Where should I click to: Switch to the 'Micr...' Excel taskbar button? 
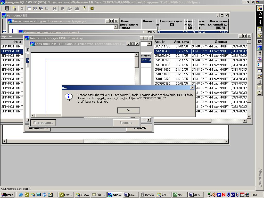[x=180, y=195]
